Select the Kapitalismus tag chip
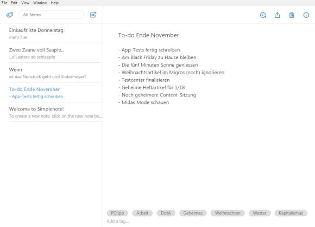Viewport: 315px width, 227px height. click(291, 213)
